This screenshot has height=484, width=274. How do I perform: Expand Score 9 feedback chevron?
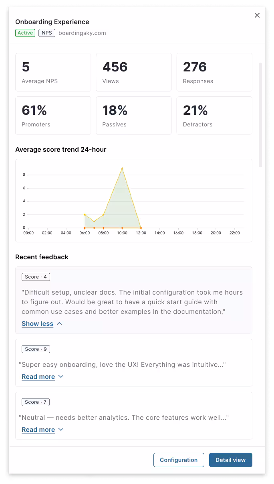[x=61, y=376]
